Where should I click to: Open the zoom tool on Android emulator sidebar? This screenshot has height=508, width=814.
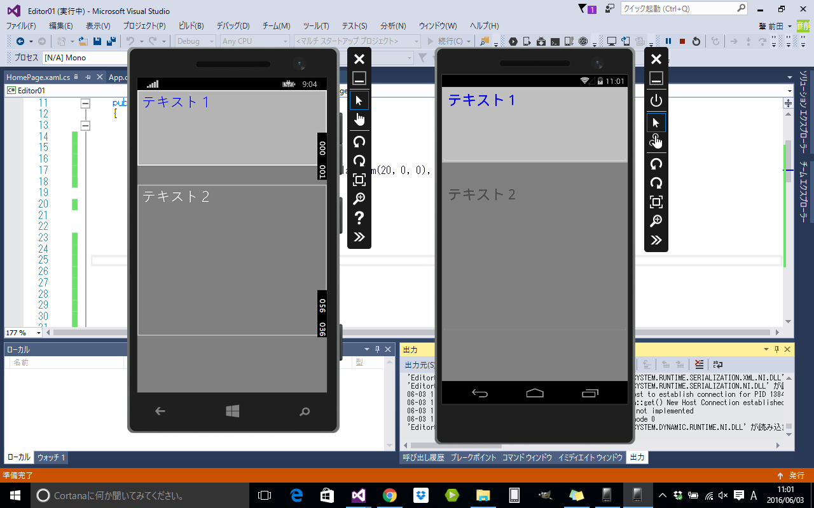pos(656,221)
